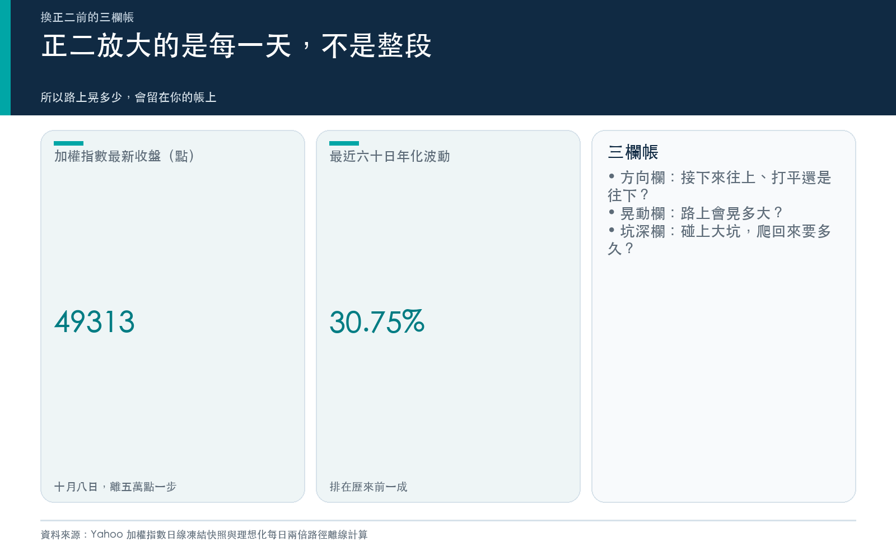The width and height of the screenshot is (896, 560).
Task: Click the card label 最近六十日年化波動
Action: tap(390, 156)
